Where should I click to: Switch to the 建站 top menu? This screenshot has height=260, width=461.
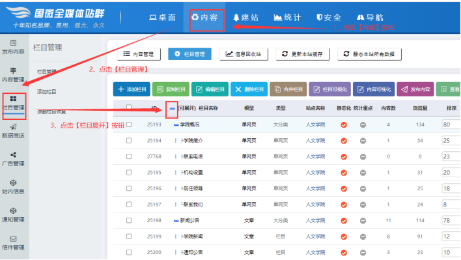[x=245, y=18]
